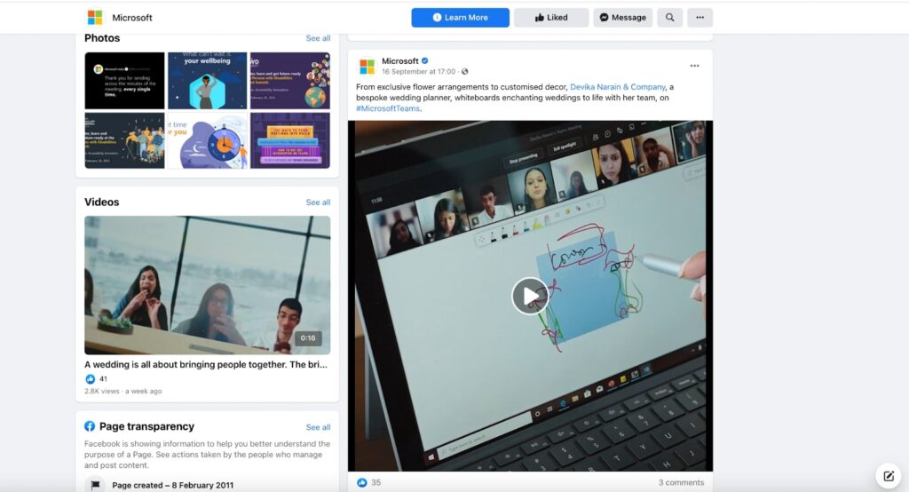909x492 pixels.
Task: Open the dark group illustration photo thumbnail
Action: click(x=124, y=140)
